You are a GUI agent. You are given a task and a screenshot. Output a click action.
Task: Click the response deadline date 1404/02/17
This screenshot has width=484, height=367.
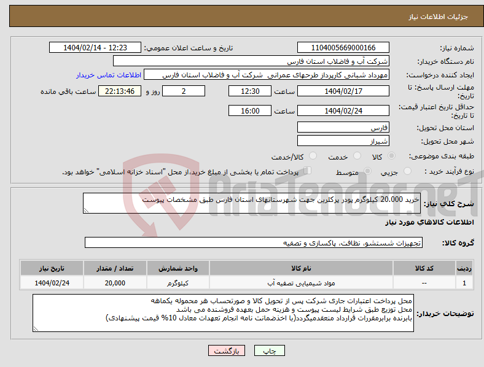click(343, 91)
